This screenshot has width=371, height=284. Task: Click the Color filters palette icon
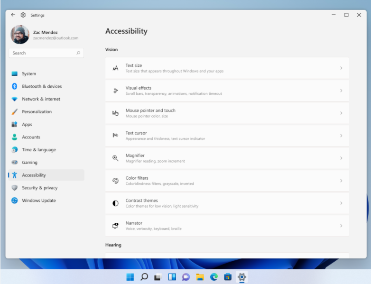(115, 181)
